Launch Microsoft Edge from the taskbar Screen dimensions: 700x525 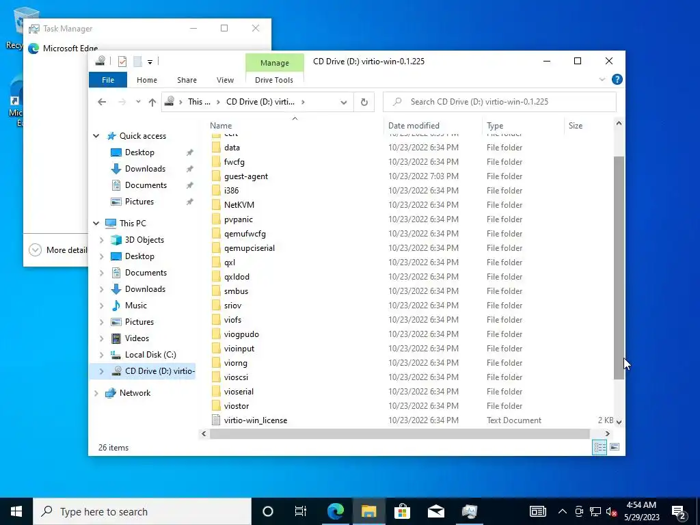[x=335, y=511]
